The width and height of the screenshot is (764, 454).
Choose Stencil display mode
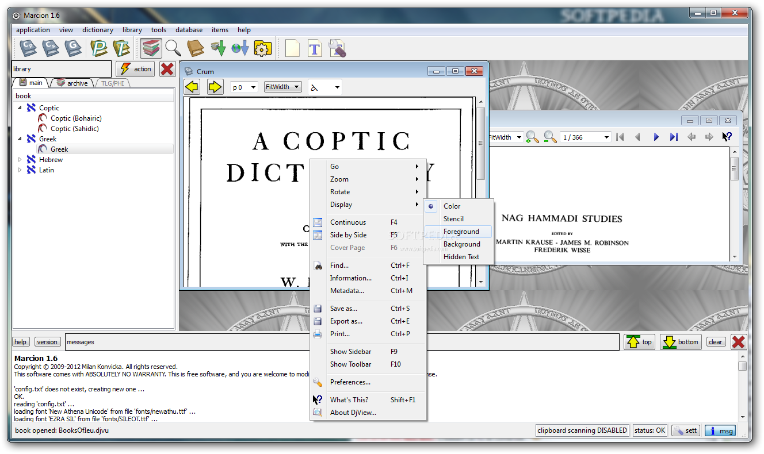coord(459,219)
